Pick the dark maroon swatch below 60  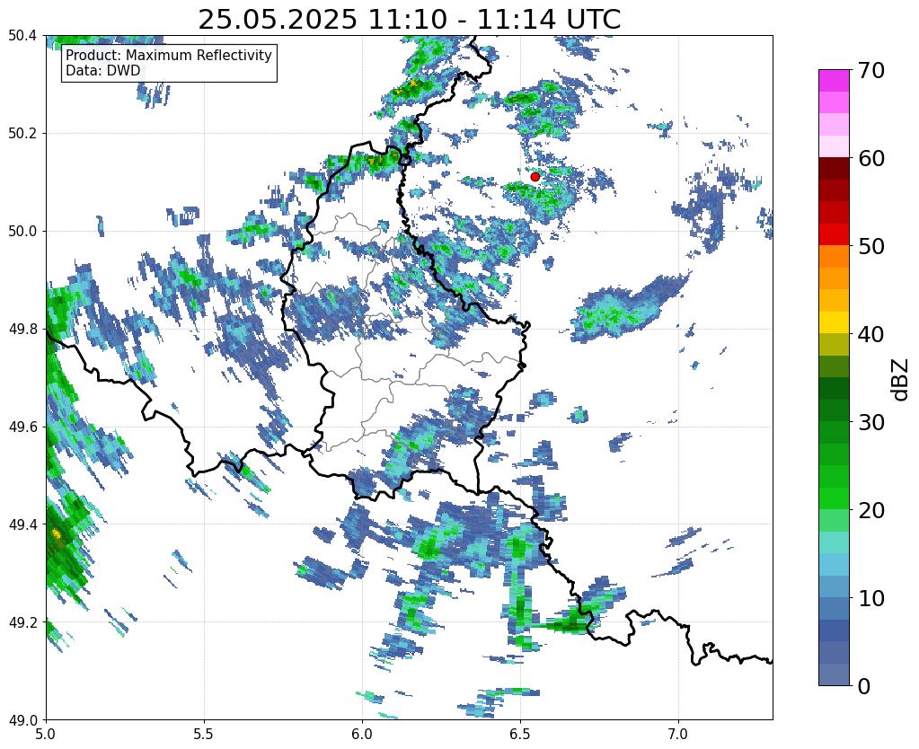(x=834, y=168)
